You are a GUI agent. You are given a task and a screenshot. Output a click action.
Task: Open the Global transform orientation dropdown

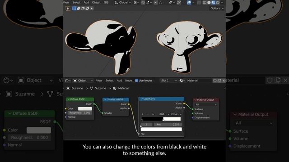[x=122, y=3]
